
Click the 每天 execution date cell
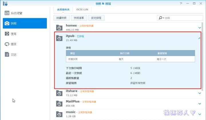coord(121,59)
